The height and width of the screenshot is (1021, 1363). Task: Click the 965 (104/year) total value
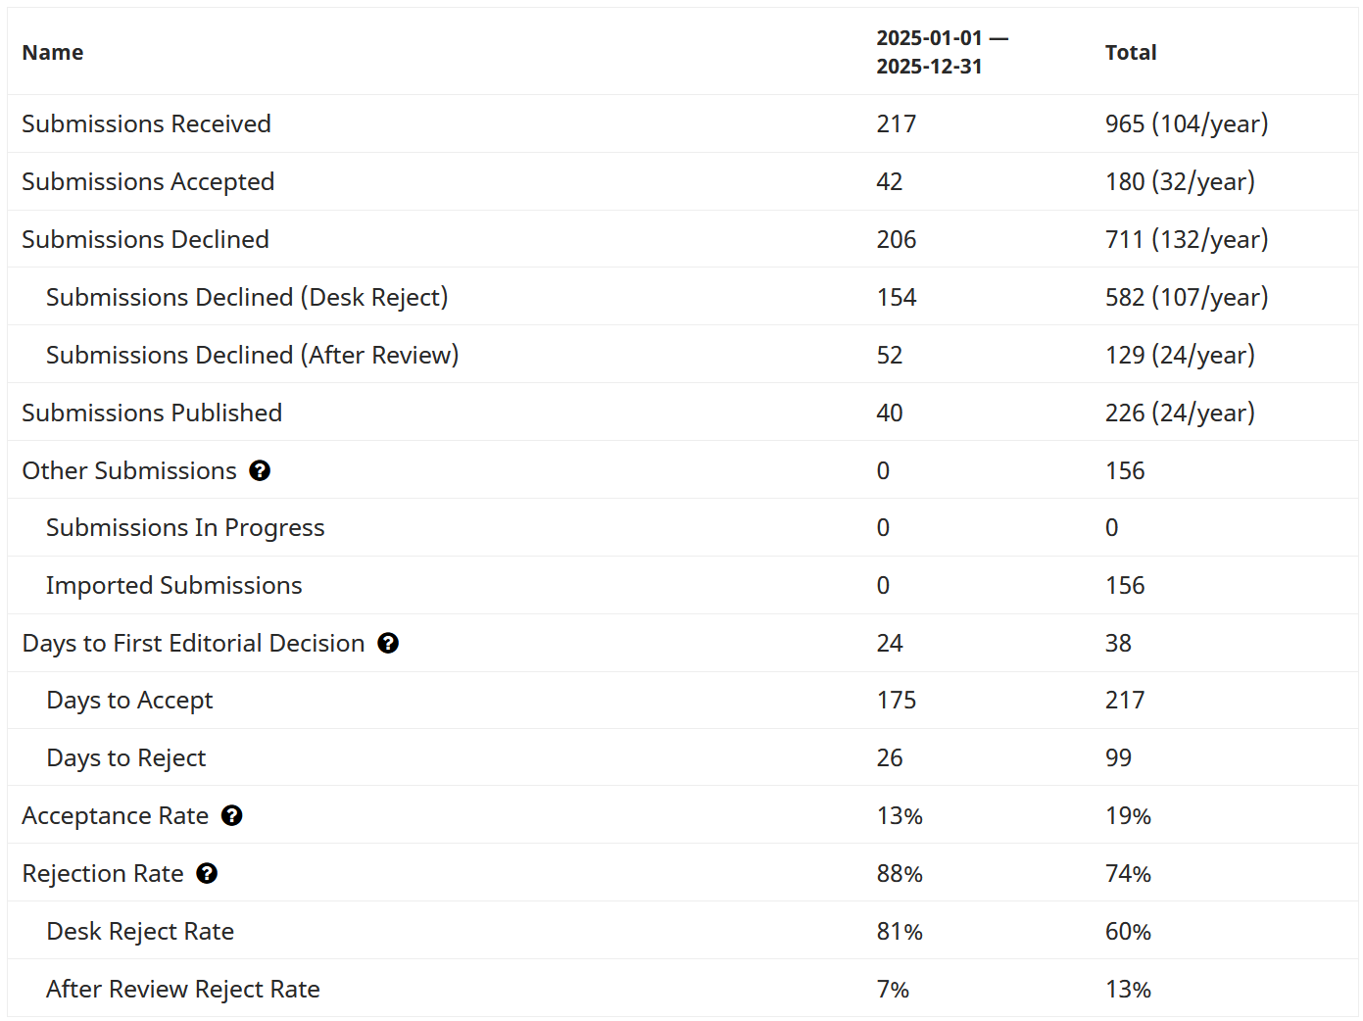point(1187,124)
